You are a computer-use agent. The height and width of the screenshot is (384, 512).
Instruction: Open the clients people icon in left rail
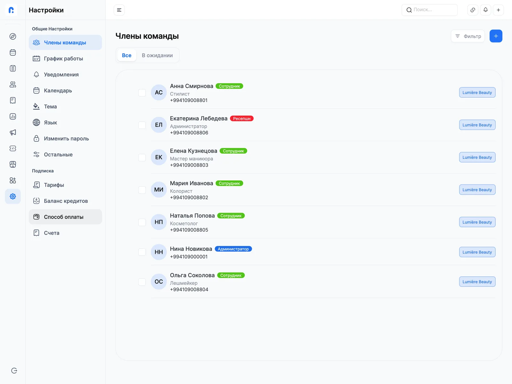(x=13, y=84)
